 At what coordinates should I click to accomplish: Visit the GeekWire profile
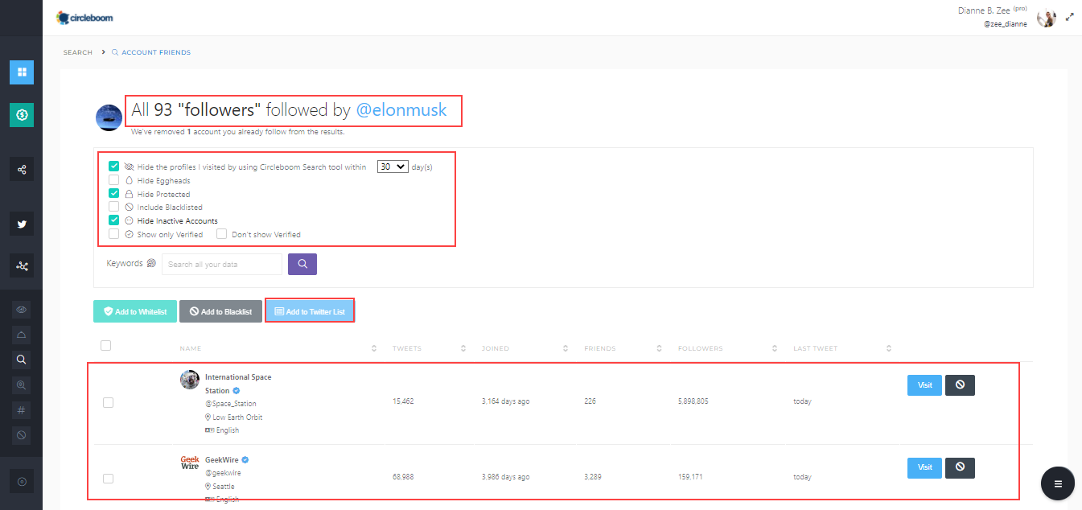[924, 467]
